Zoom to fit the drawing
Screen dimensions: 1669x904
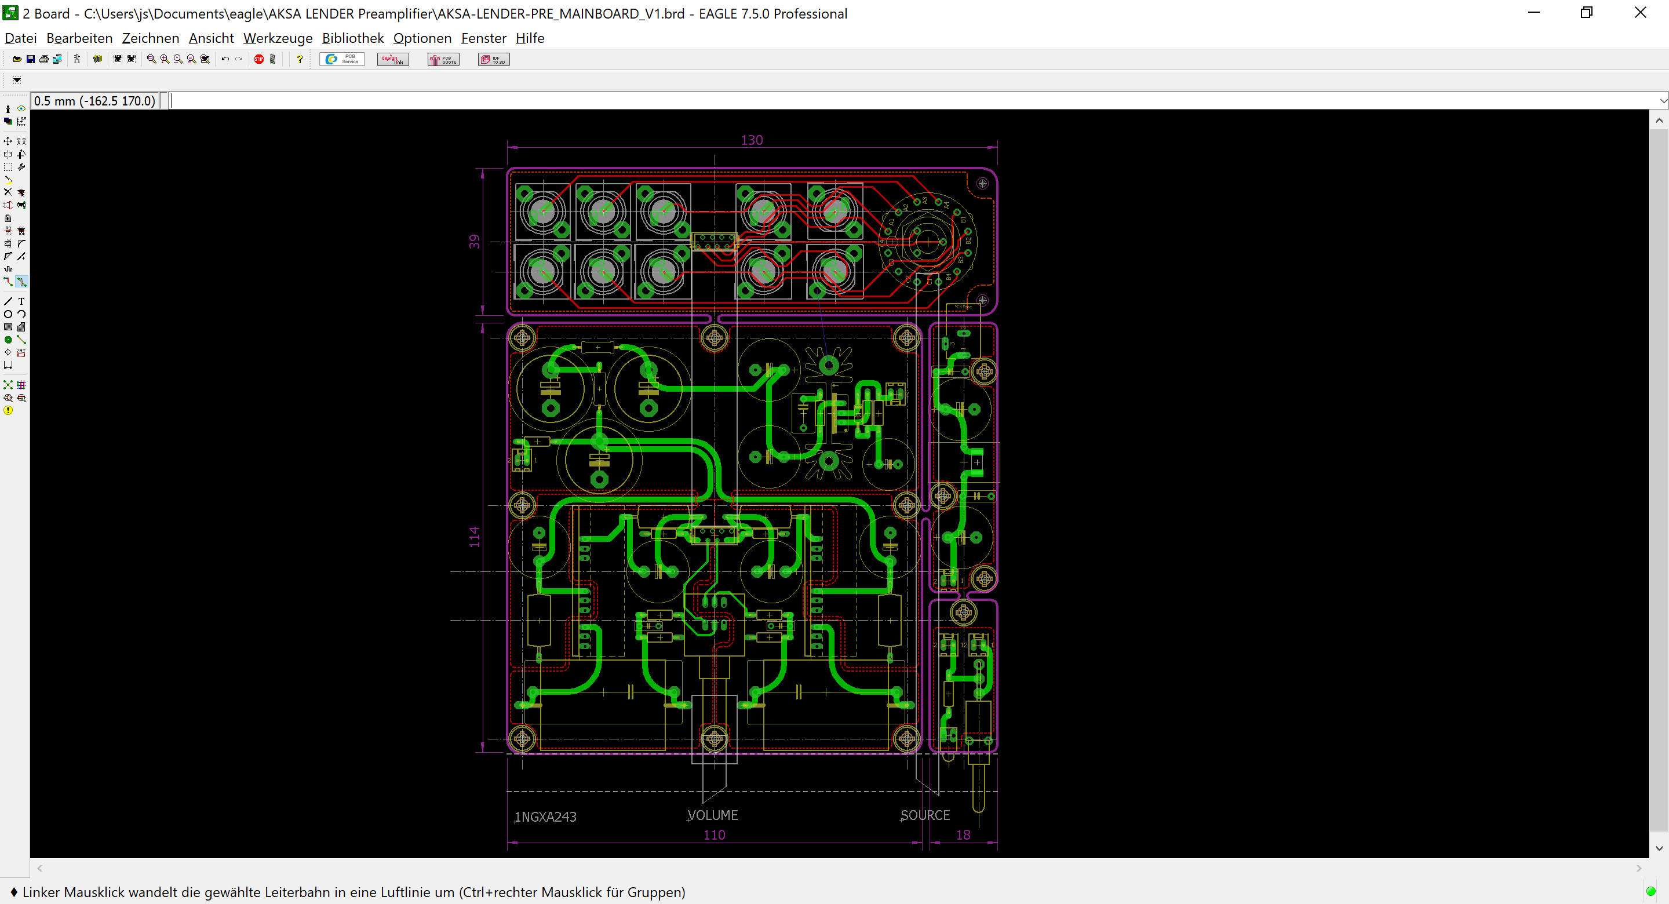(x=151, y=59)
